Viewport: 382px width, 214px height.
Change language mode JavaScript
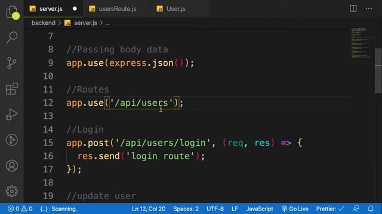click(x=260, y=209)
